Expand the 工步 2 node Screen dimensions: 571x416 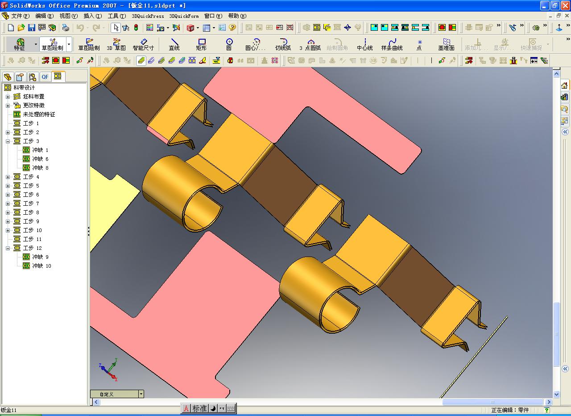(8, 132)
